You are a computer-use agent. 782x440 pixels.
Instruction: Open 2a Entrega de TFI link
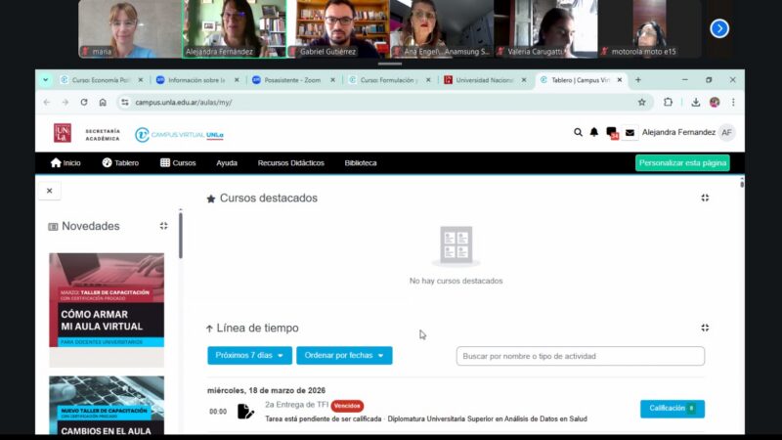point(296,405)
